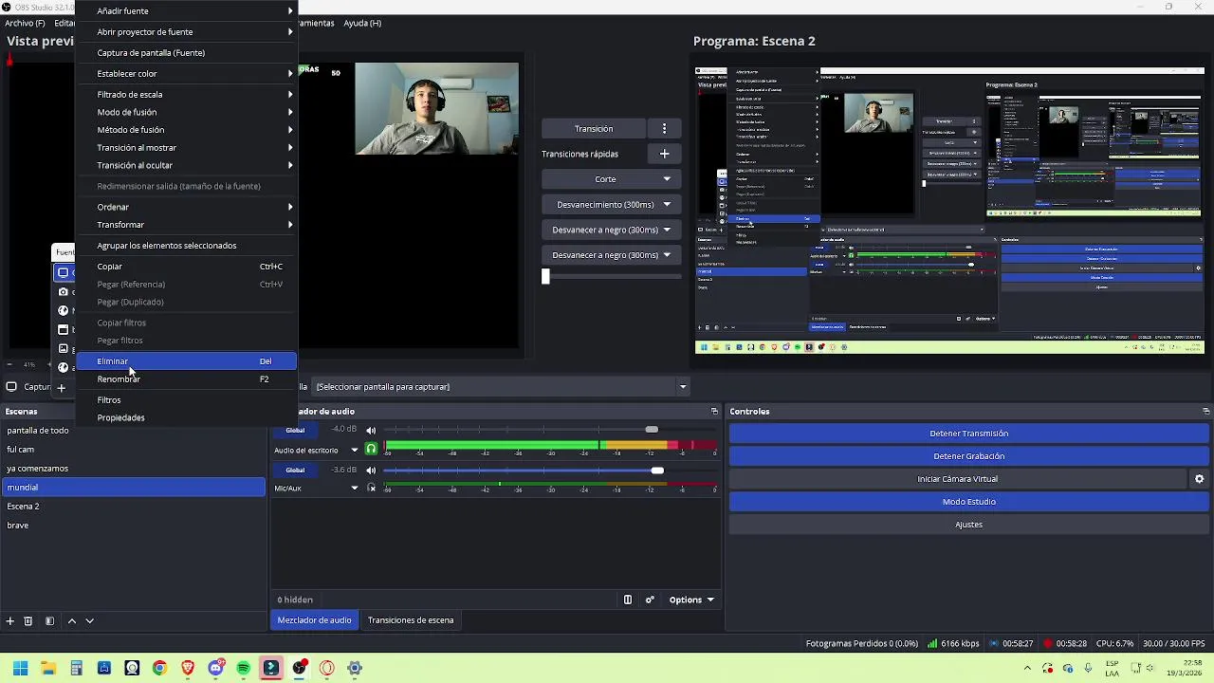1214x683 pixels.
Task: Click the mixer vertical layout icon
Action: (x=627, y=600)
